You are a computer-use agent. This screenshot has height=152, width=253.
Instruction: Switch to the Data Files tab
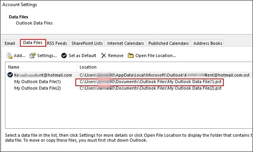[x=33, y=42]
